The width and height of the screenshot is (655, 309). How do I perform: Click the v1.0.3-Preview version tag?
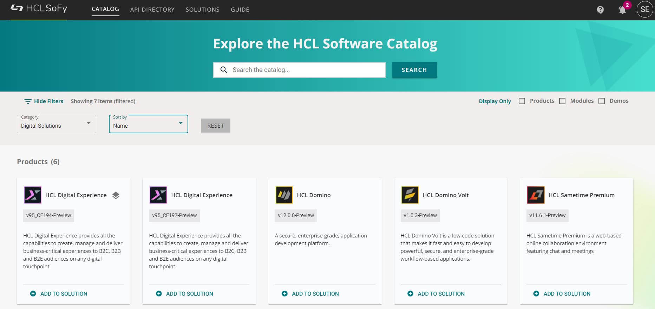coord(420,215)
